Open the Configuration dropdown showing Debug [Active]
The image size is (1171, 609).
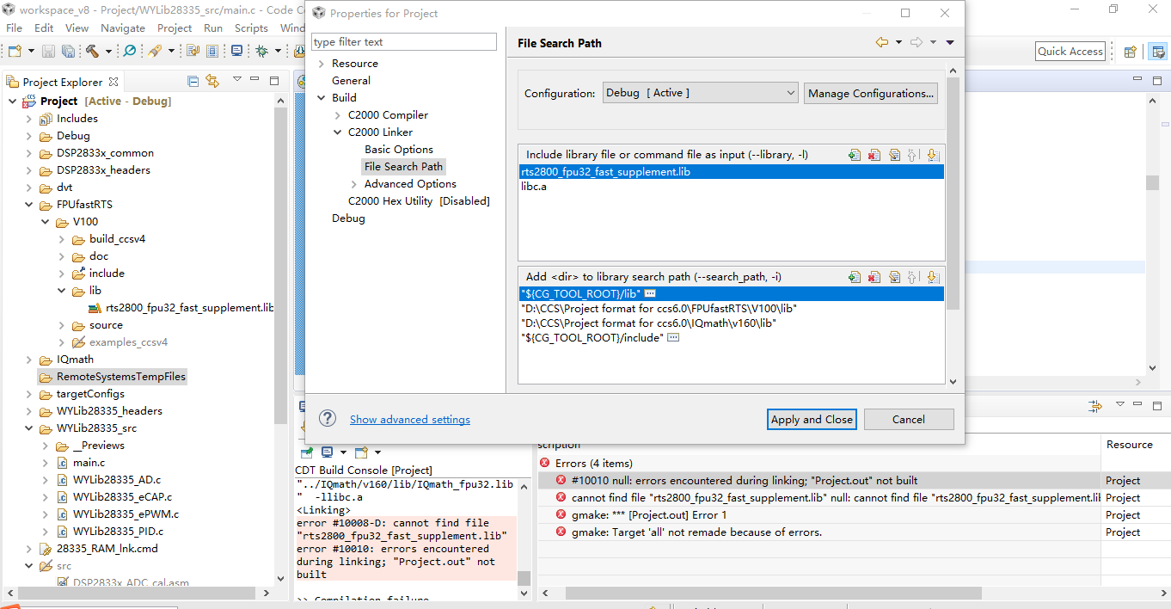[x=700, y=93]
